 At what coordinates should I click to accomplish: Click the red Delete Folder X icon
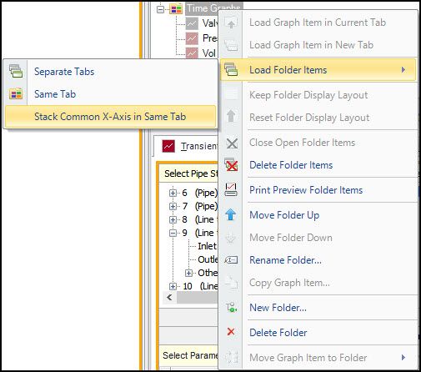[231, 332]
